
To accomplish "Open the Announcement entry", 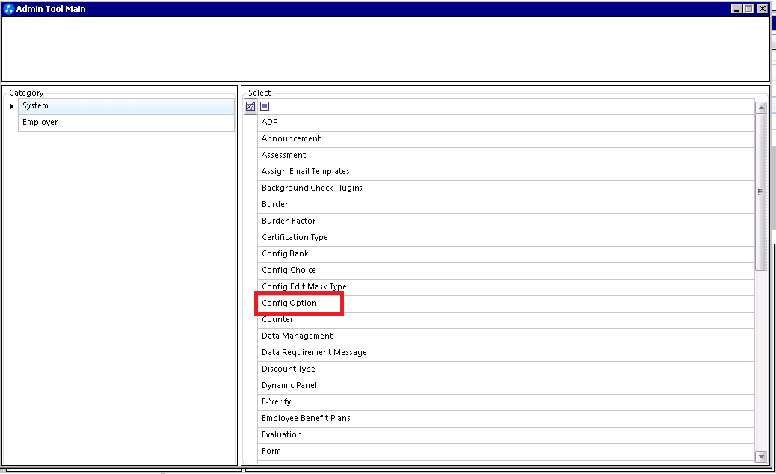I will point(506,139).
